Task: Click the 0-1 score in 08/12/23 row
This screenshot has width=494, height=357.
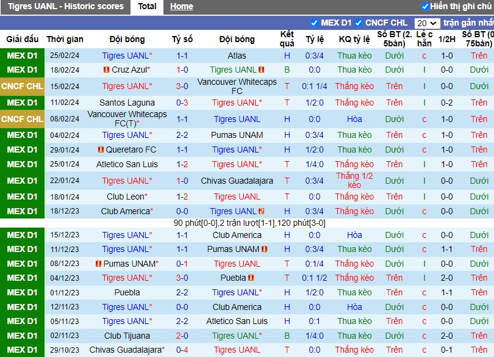Action: click(x=182, y=264)
